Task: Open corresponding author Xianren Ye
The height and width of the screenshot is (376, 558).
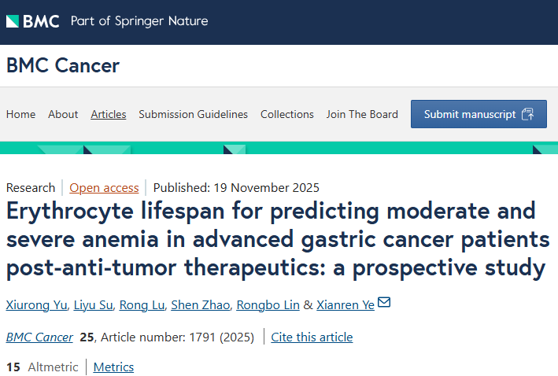Action: tap(346, 305)
